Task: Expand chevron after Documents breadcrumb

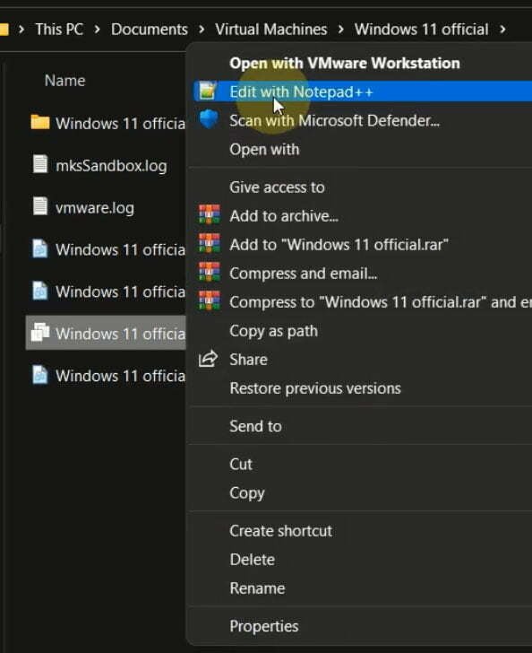Action: click(x=202, y=30)
